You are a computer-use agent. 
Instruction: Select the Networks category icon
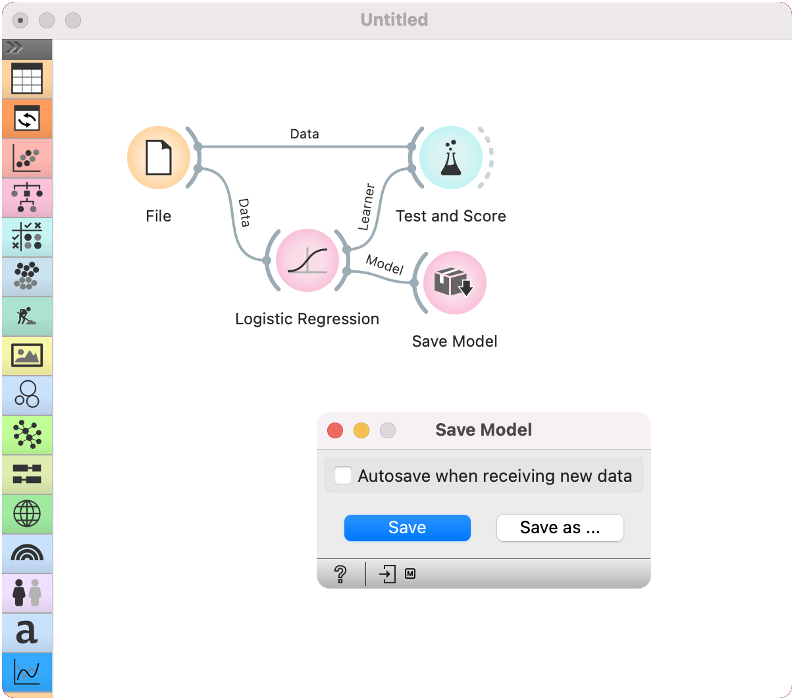26,435
